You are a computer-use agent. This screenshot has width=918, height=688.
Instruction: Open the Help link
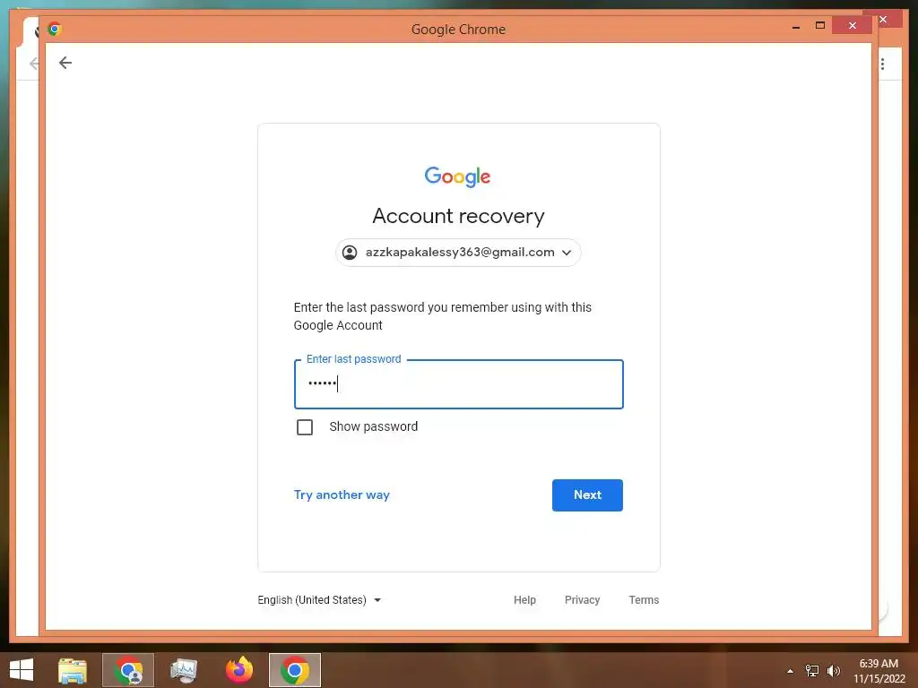click(x=524, y=599)
